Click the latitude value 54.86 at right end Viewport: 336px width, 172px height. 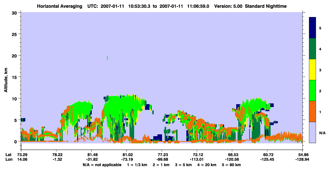(302, 155)
